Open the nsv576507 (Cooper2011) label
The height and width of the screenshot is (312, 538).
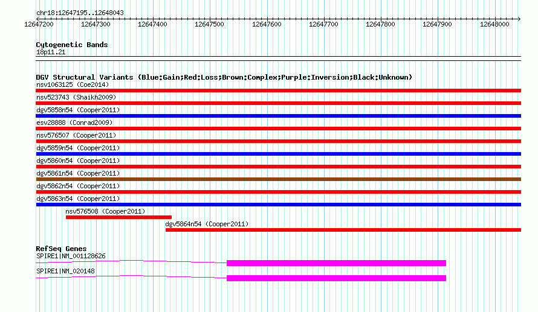pos(76,135)
